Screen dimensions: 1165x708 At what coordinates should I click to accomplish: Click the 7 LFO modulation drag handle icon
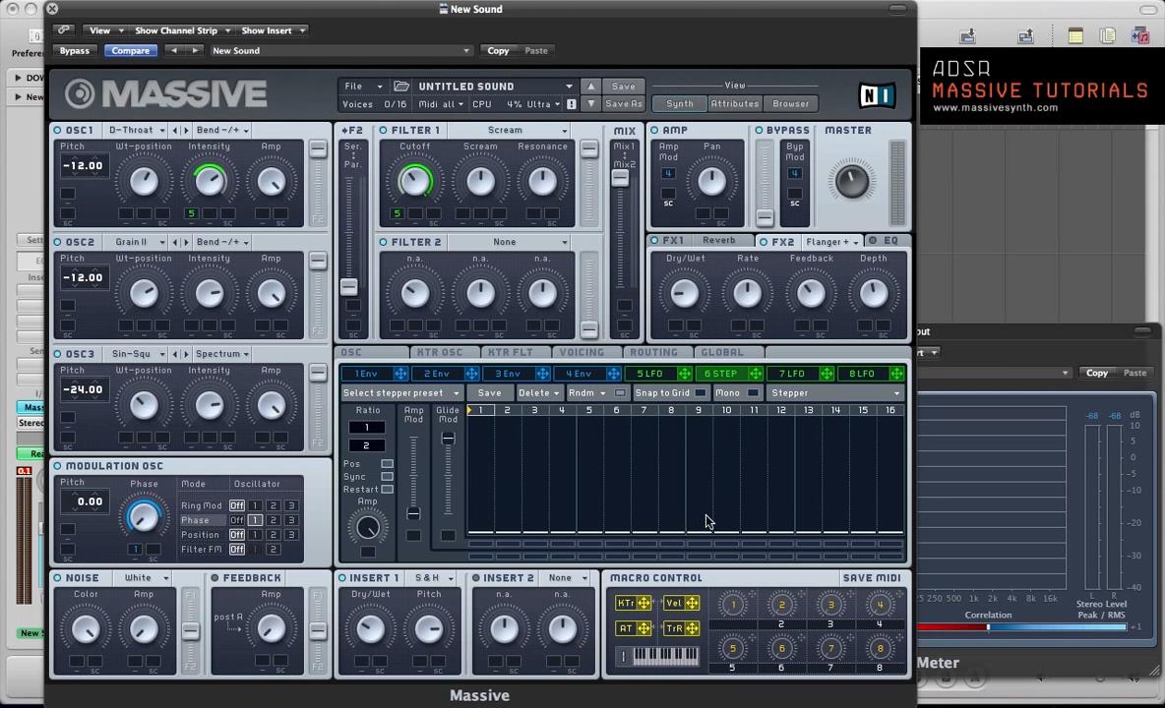pyautogui.click(x=827, y=374)
